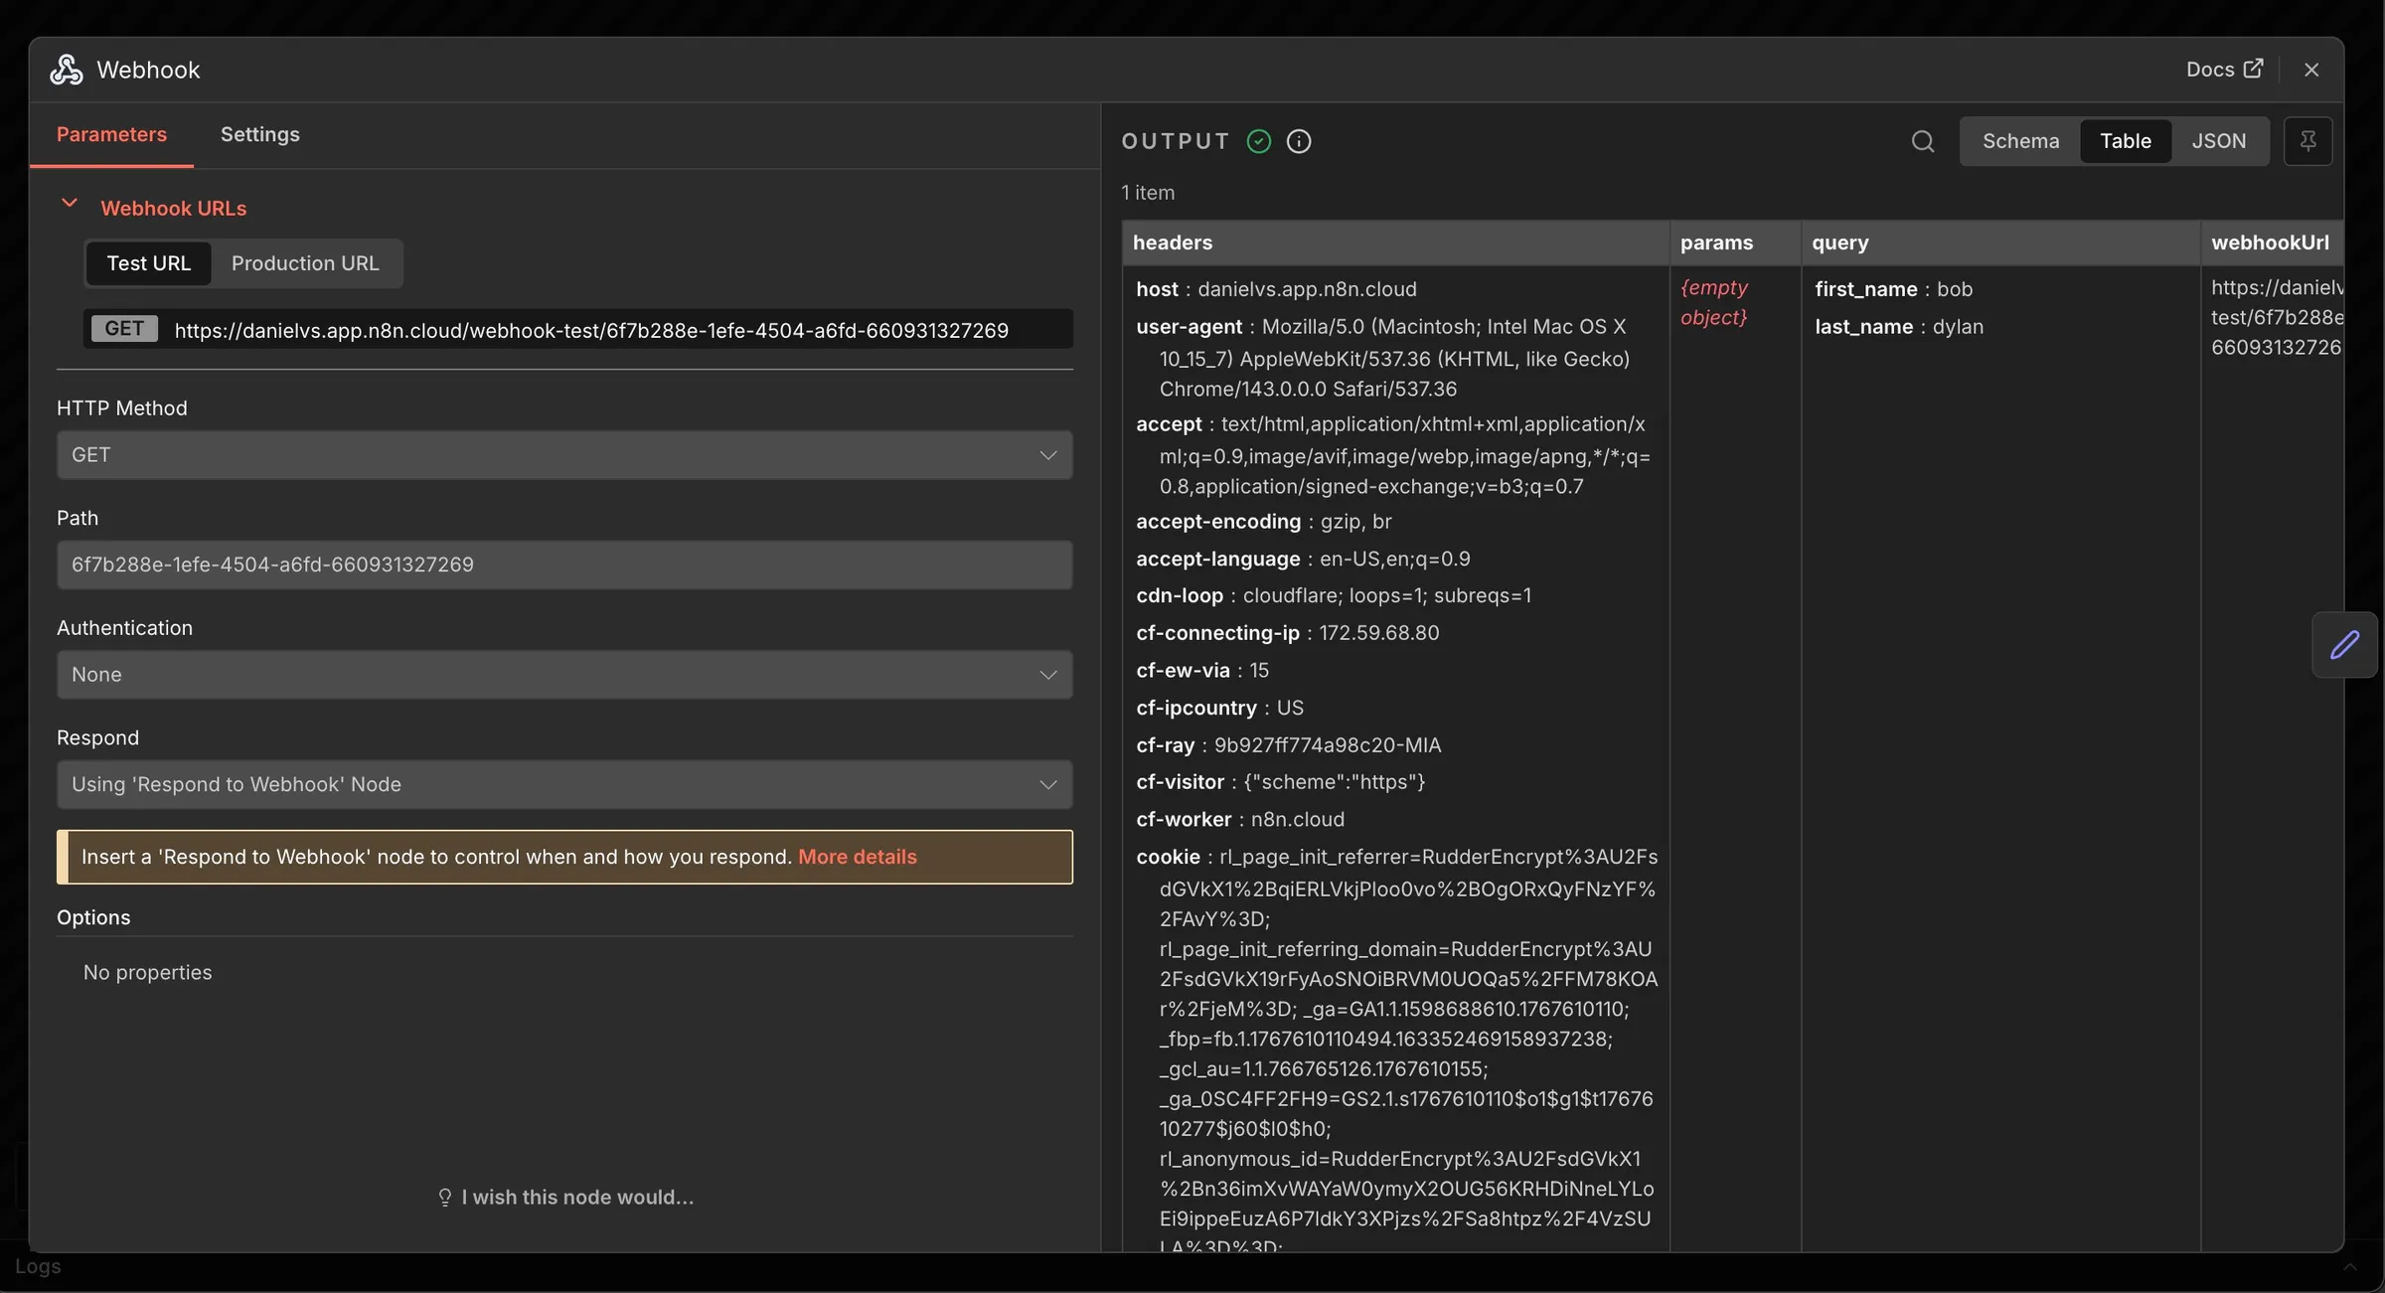Image resolution: width=2385 pixels, height=1293 pixels.
Task: Open the Settings tab
Action: [x=259, y=134]
